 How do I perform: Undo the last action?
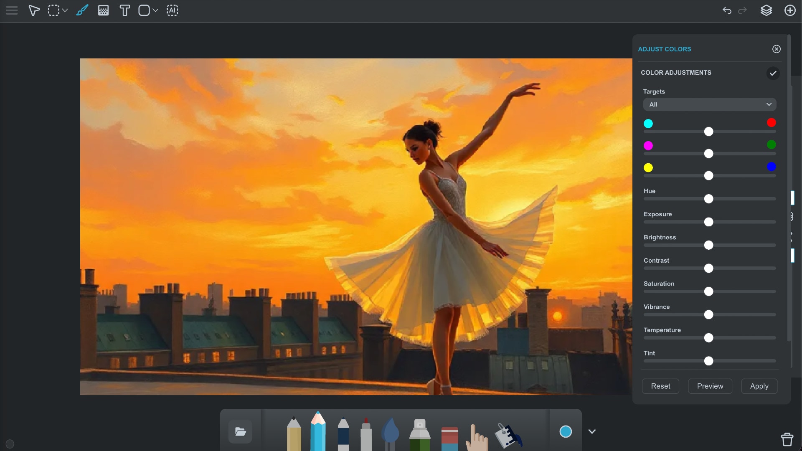point(727,10)
